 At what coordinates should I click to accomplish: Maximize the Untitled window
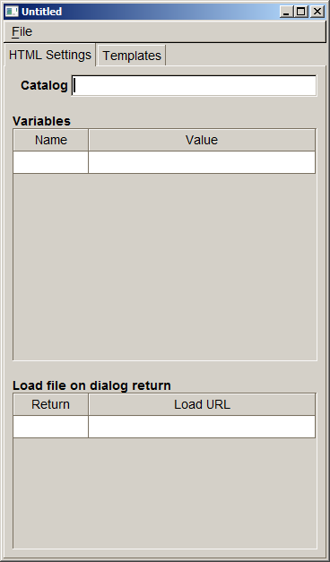click(x=301, y=12)
